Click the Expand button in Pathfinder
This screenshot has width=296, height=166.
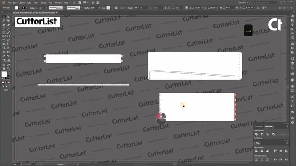pos(283,134)
